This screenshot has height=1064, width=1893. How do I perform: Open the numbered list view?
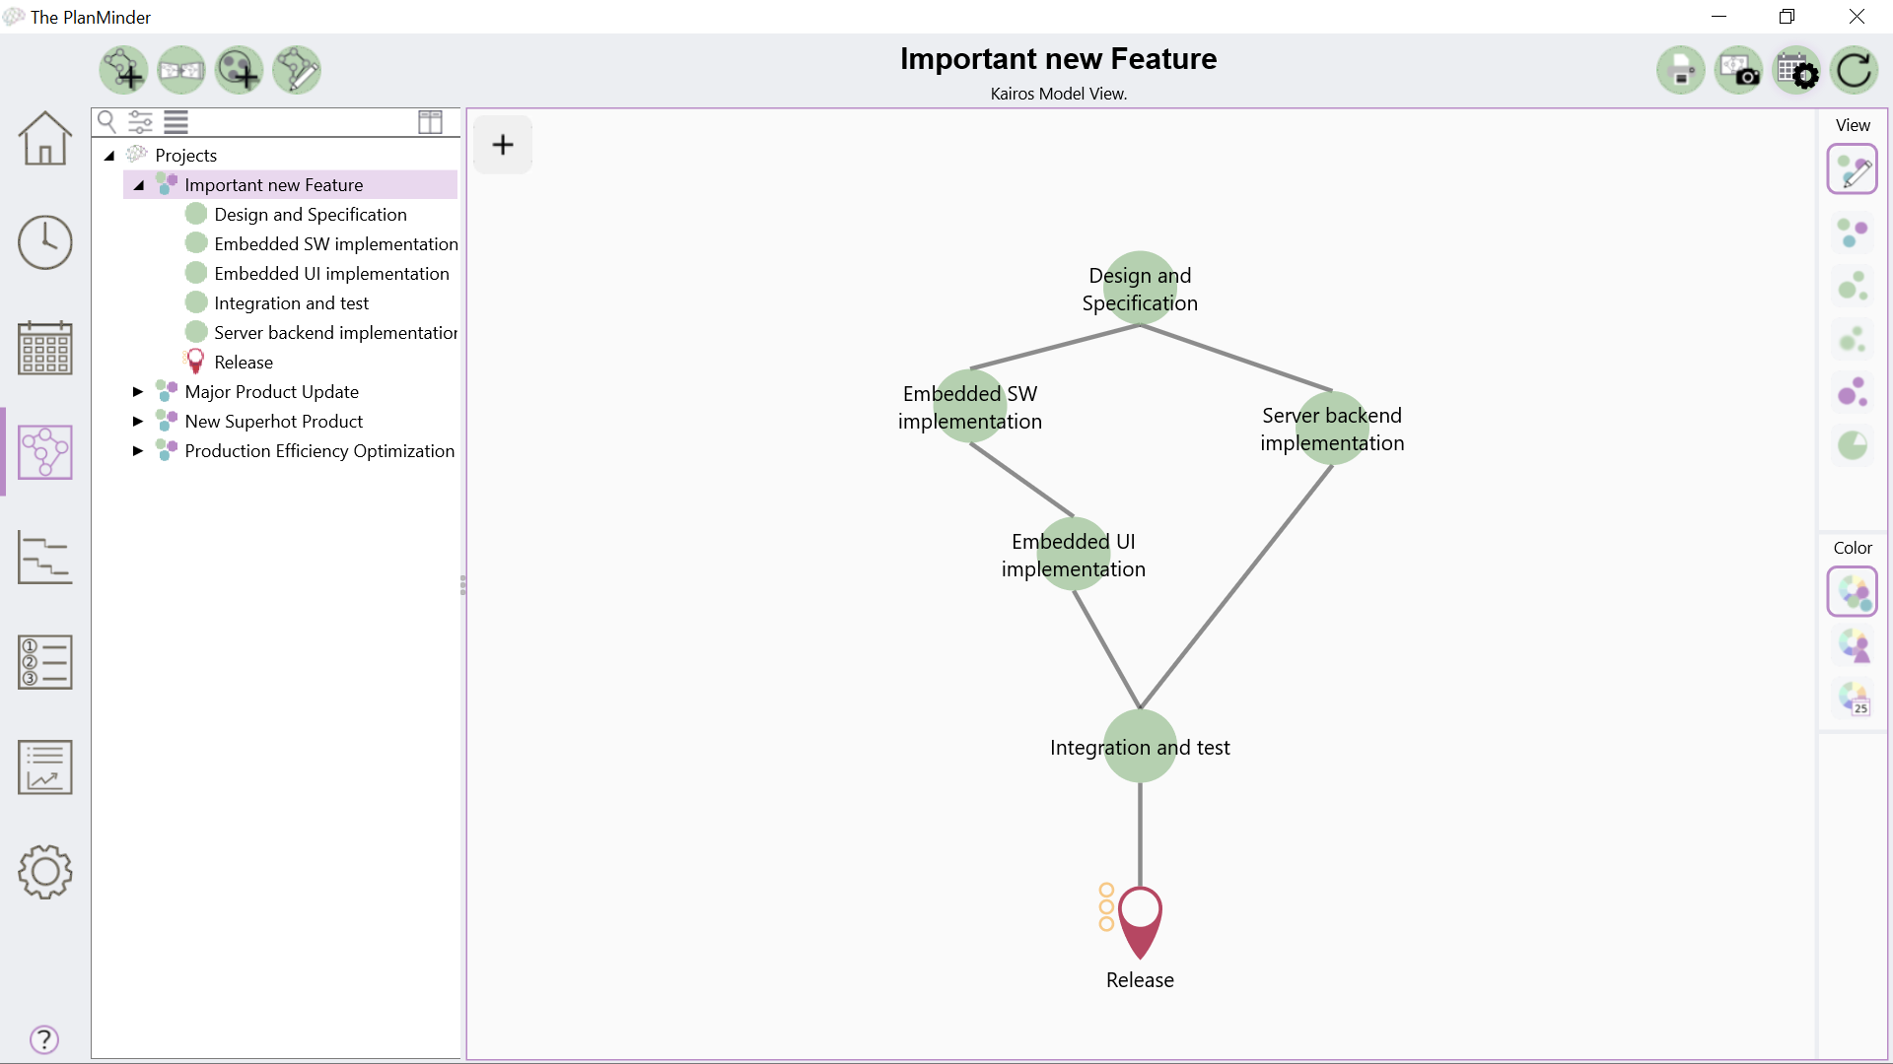tap(44, 662)
